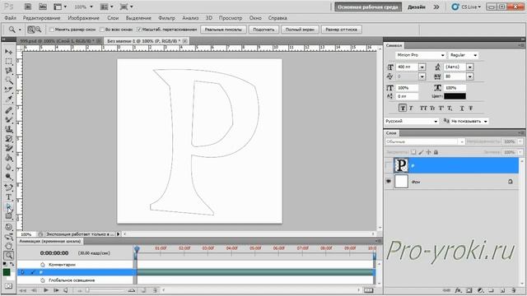Select the Crop tool
Viewport: 527px width, 296px height.
point(9,90)
